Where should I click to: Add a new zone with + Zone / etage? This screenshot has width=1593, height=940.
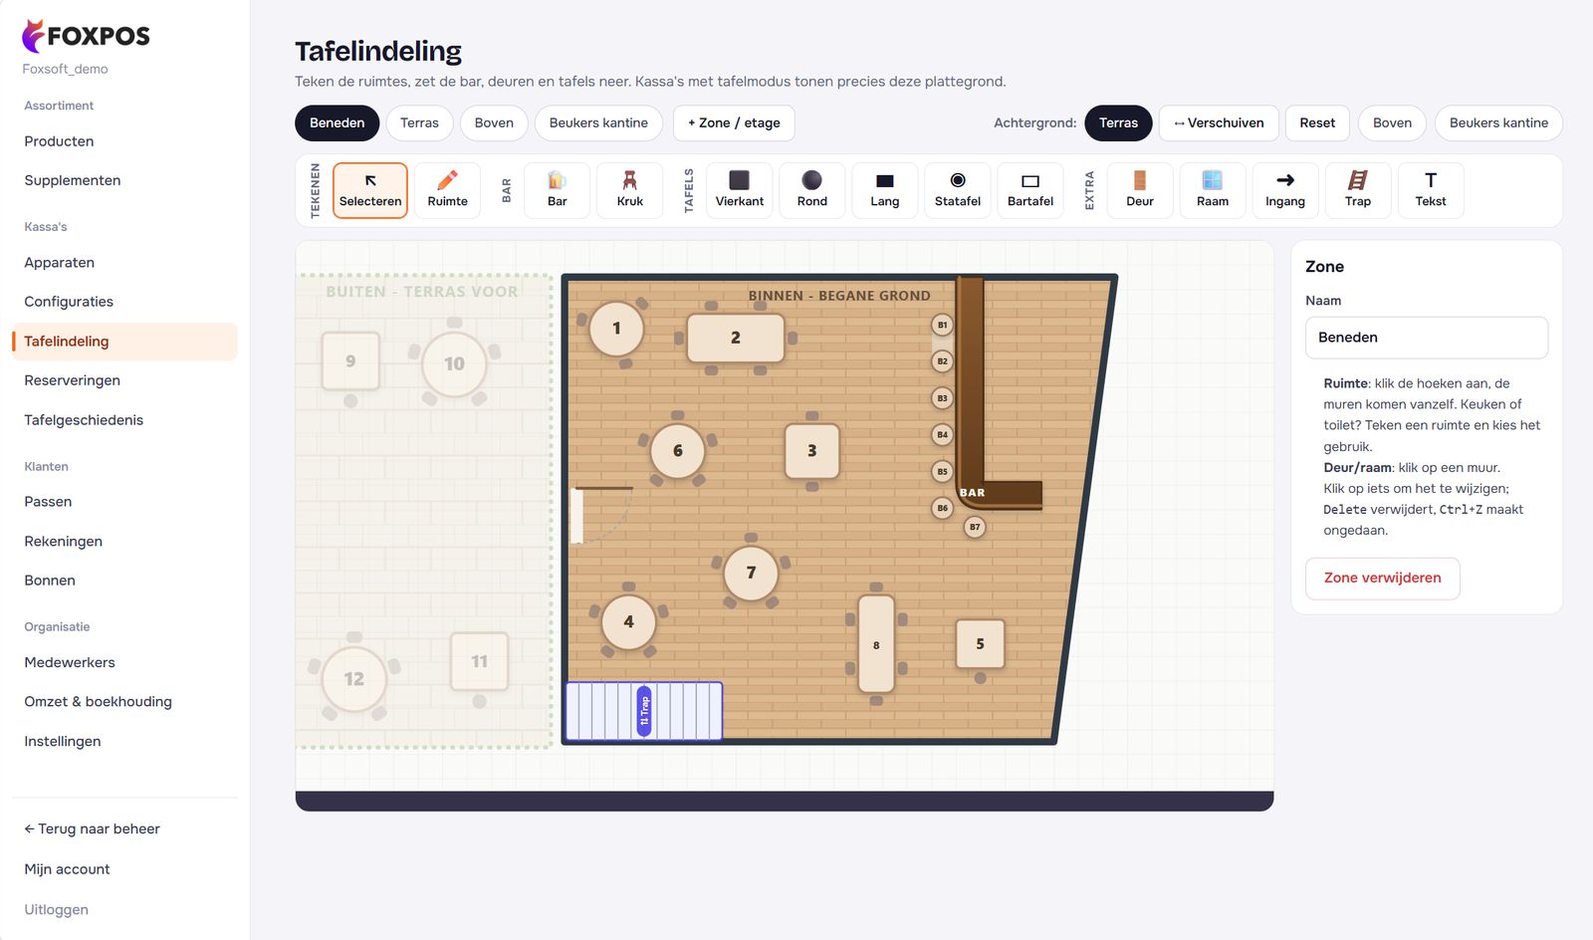734,123
